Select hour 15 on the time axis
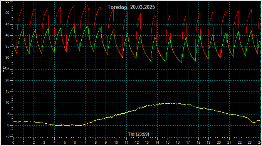The width and height of the screenshot is (262, 146). pyautogui.click(x=168, y=143)
